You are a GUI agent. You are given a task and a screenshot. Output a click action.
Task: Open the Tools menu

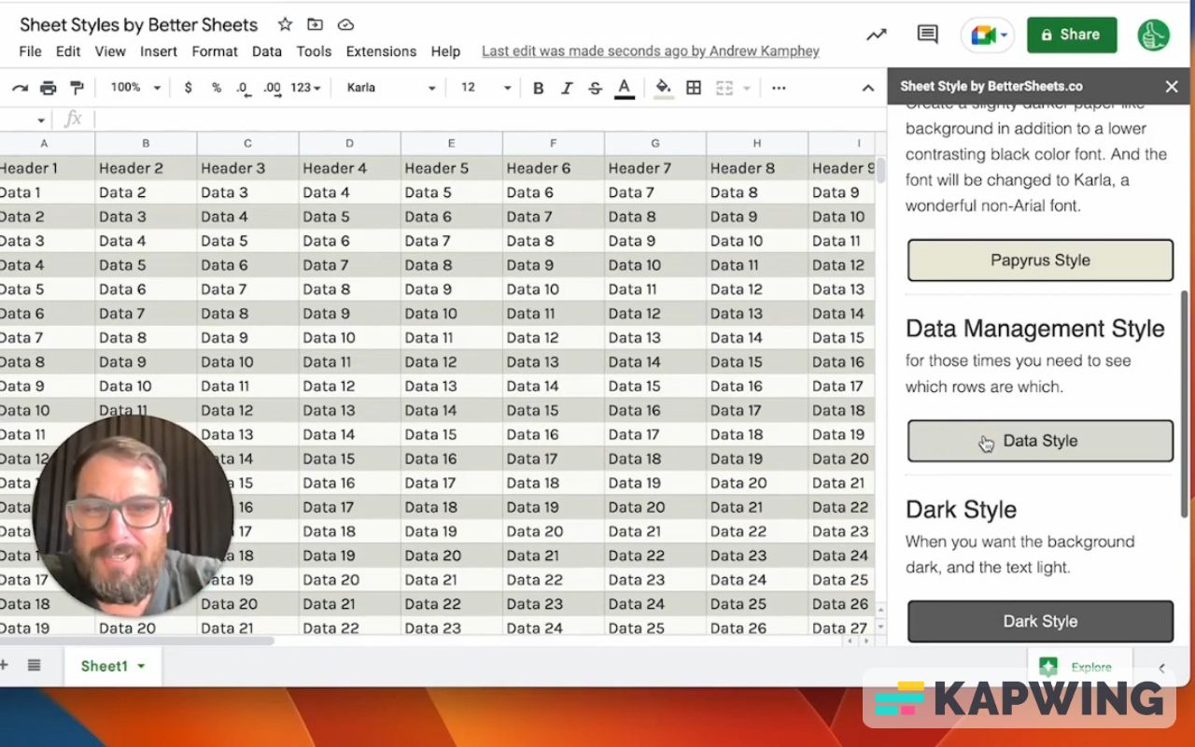coord(315,51)
